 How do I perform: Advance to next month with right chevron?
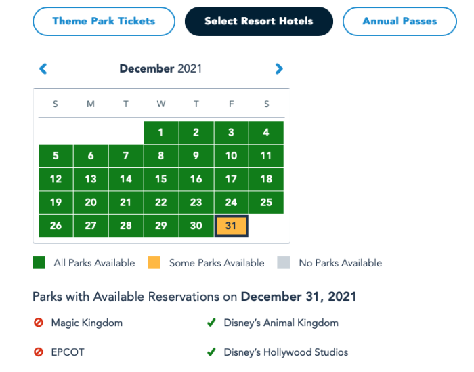(x=279, y=68)
